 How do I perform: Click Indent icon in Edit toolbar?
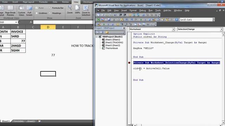[x=121, y=15]
